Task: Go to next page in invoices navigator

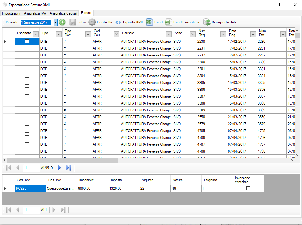Action: tap(60, 168)
